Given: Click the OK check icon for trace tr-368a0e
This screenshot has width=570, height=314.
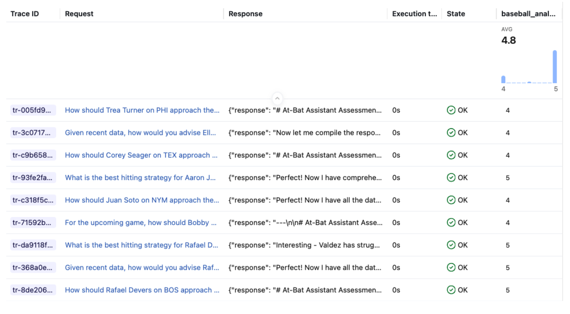Looking at the screenshot, I should 451,268.
